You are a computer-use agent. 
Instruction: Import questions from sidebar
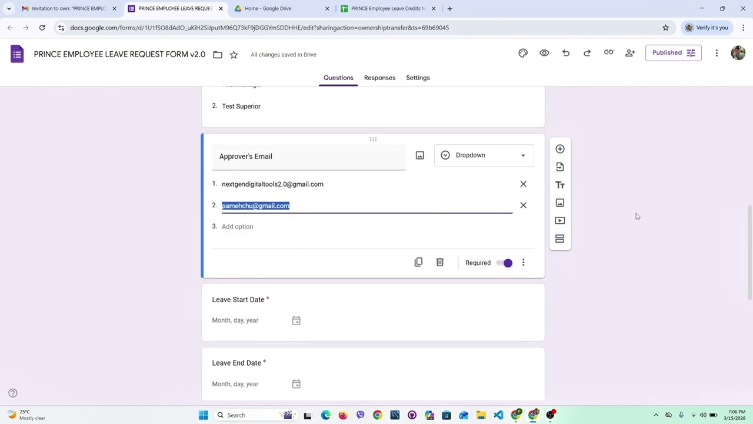(560, 167)
